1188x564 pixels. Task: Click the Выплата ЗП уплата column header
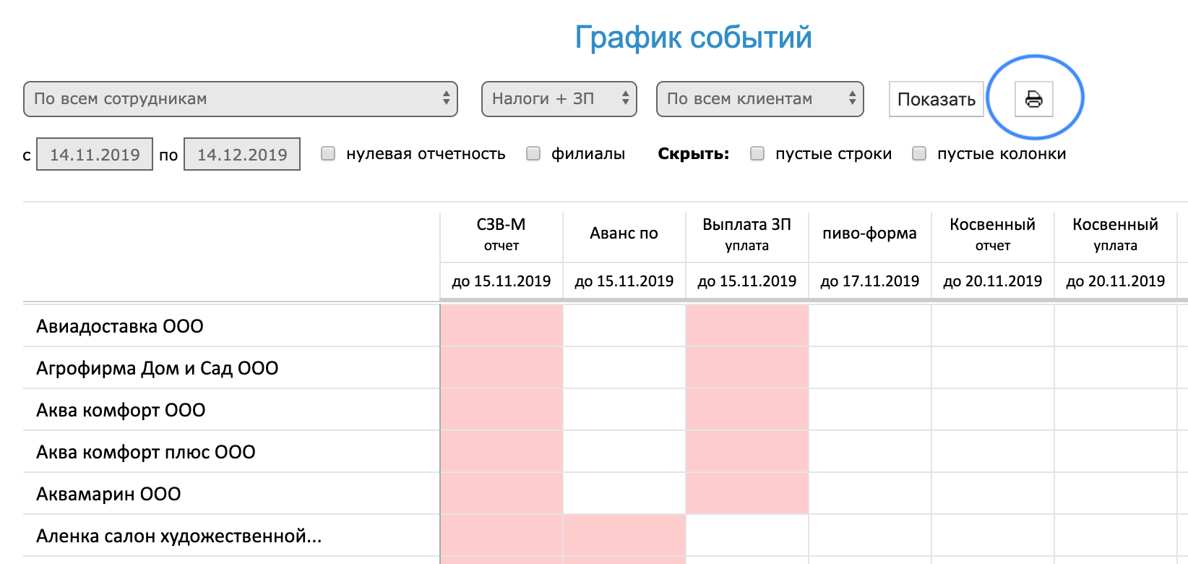(x=747, y=234)
